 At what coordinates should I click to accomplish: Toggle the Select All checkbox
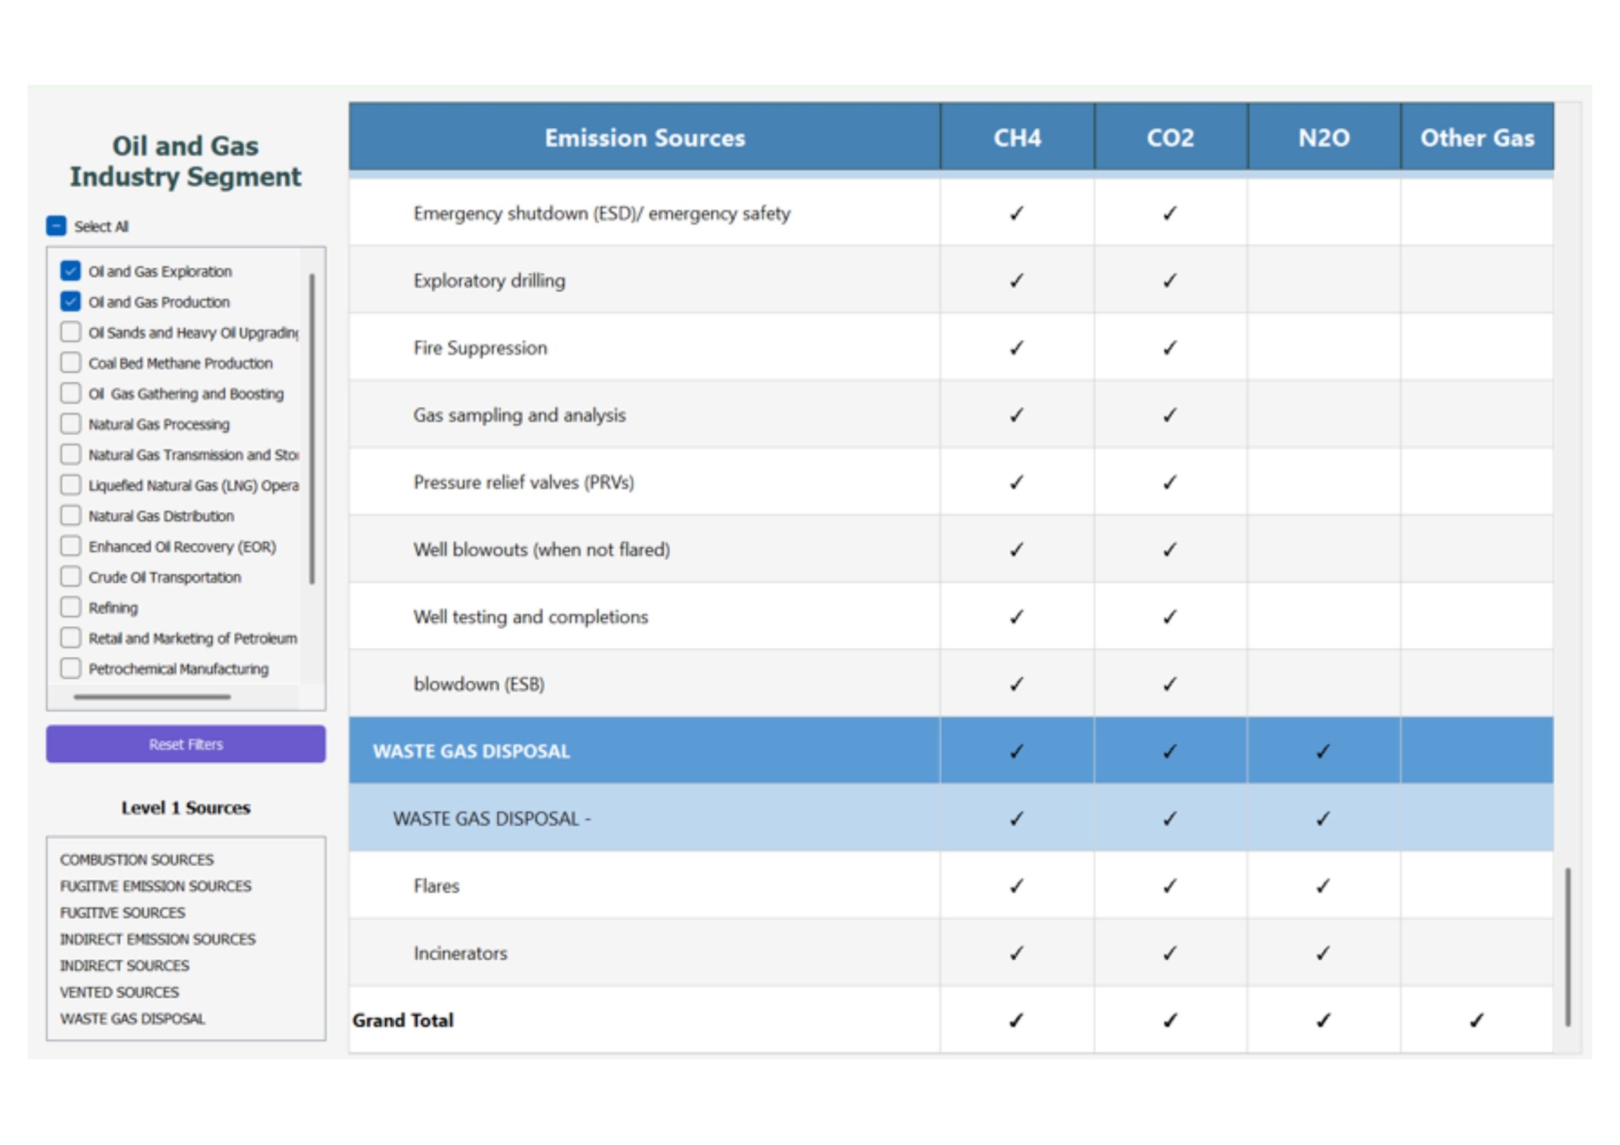56,226
